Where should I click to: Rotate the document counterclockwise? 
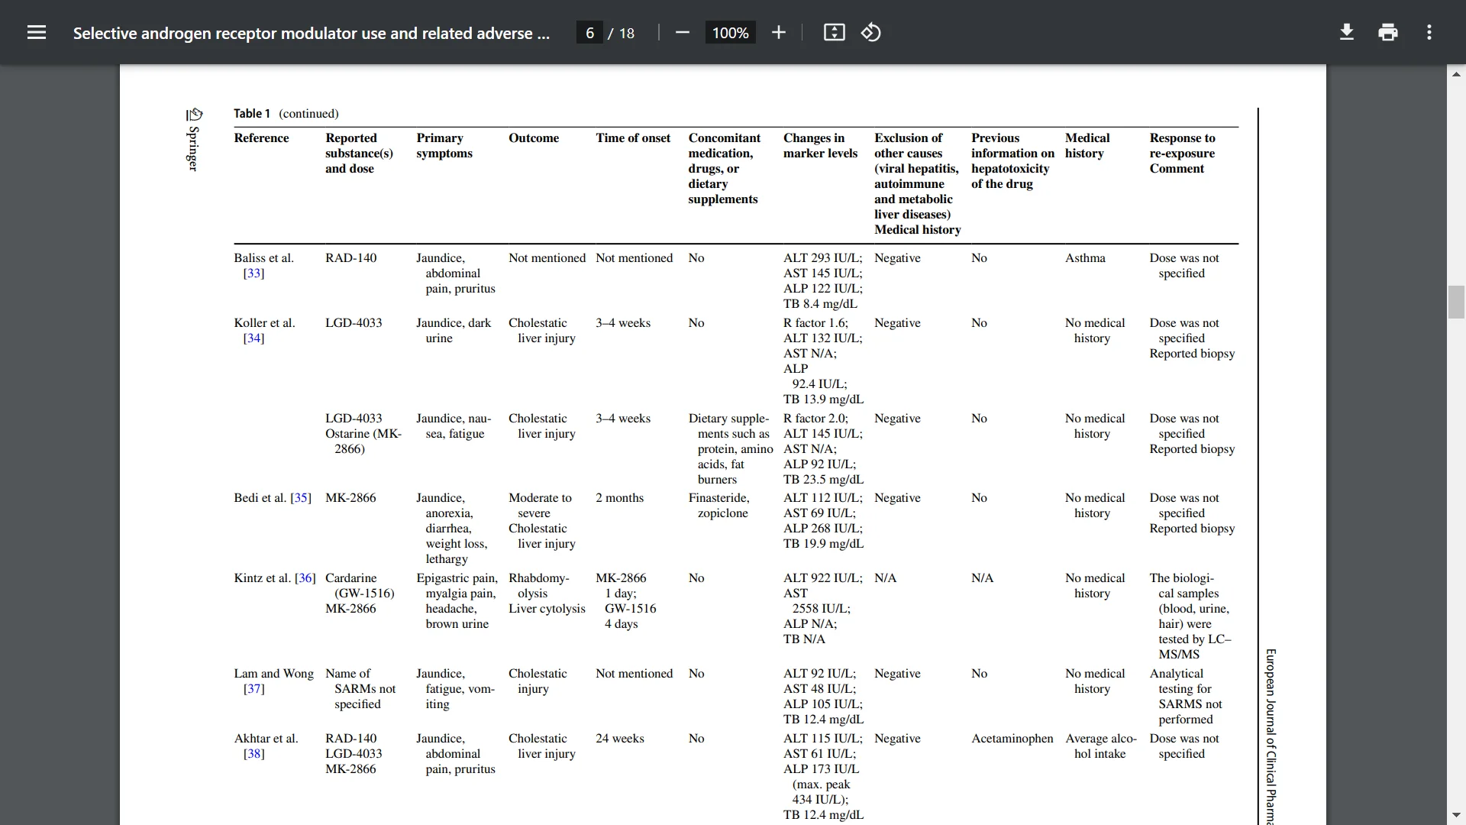tap(871, 32)
